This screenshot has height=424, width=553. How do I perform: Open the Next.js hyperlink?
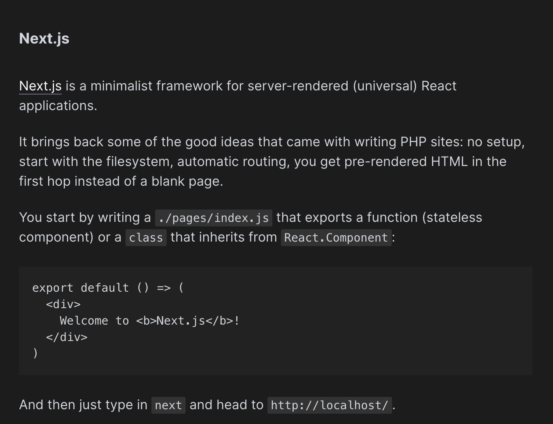(40, 86)
